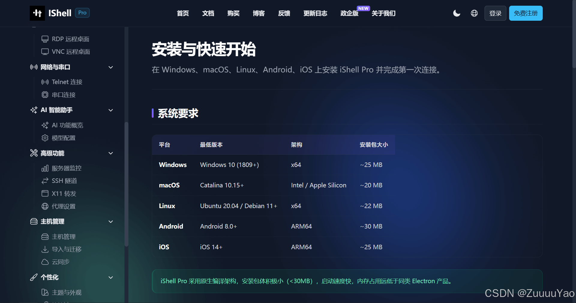Click the AI 功能概览 sparkle icon

[45, 125]
